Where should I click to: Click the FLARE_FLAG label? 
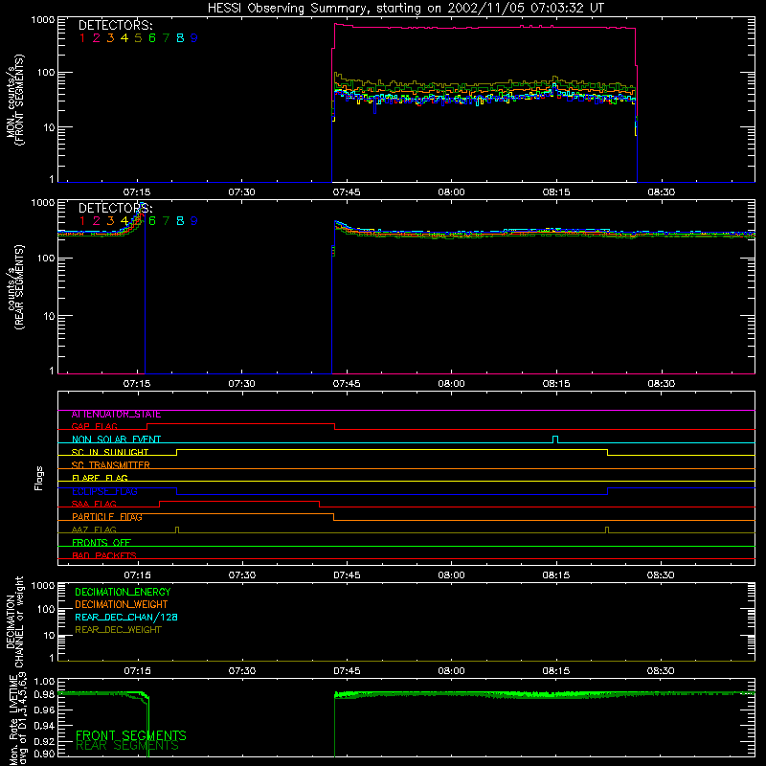click(100, 478)
